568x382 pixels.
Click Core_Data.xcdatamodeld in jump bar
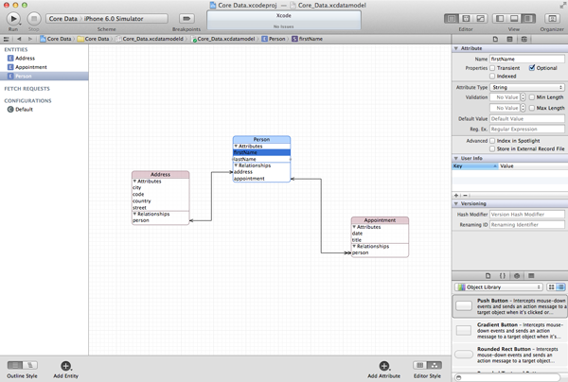150,39
